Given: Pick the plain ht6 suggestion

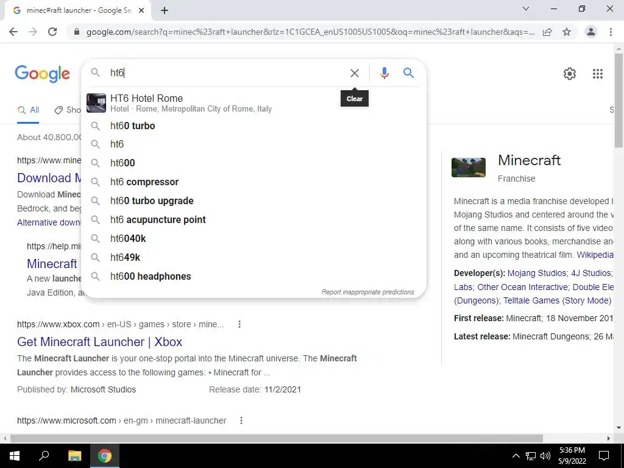Looking at the screenshot, I should pos(253,144).
